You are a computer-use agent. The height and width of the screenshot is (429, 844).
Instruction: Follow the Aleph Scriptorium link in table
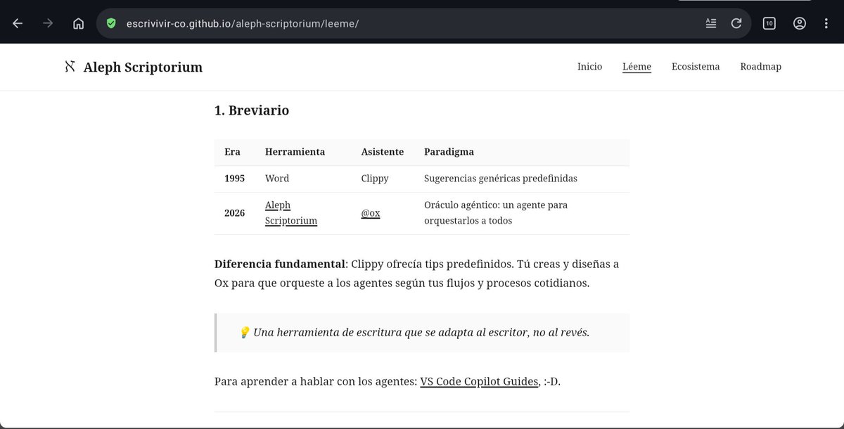pos(291,213)
